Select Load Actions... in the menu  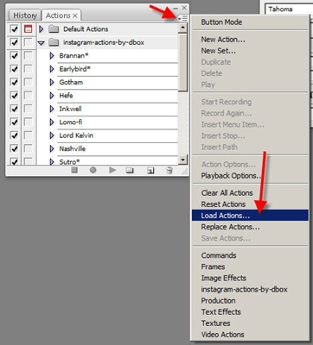pyautogui.click(x=250, y=216)
